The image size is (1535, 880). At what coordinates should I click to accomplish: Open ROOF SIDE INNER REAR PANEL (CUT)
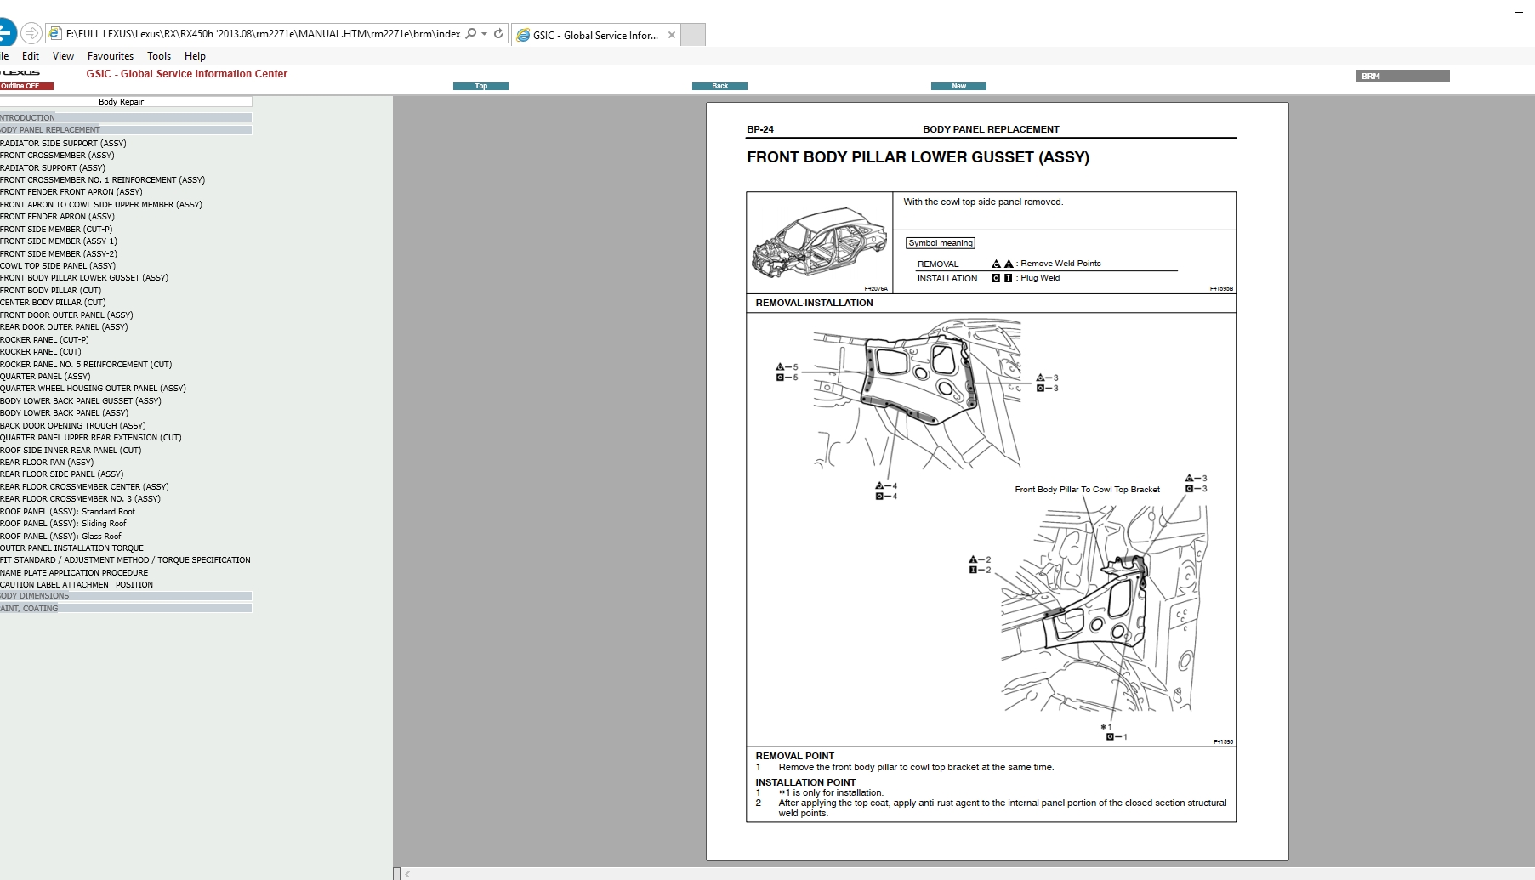coord(71,451)
